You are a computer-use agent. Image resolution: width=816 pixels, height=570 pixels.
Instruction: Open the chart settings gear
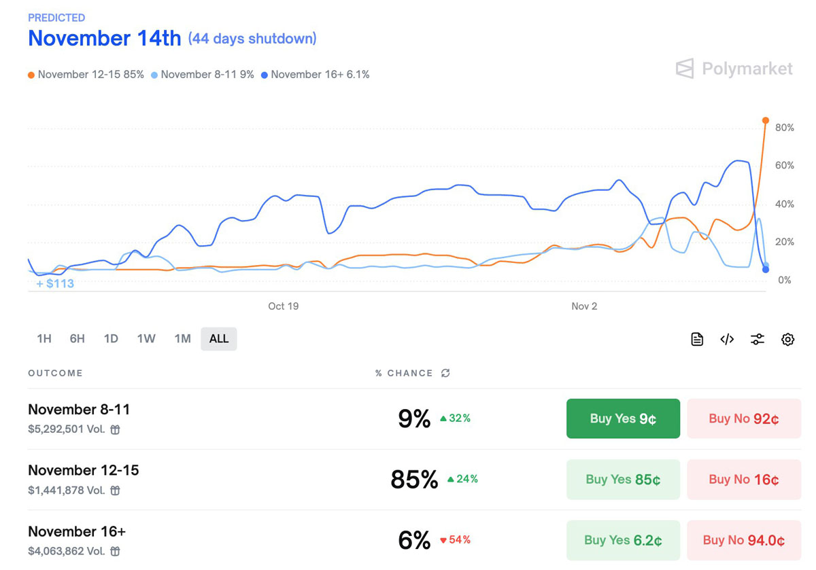tap(787, 339)
